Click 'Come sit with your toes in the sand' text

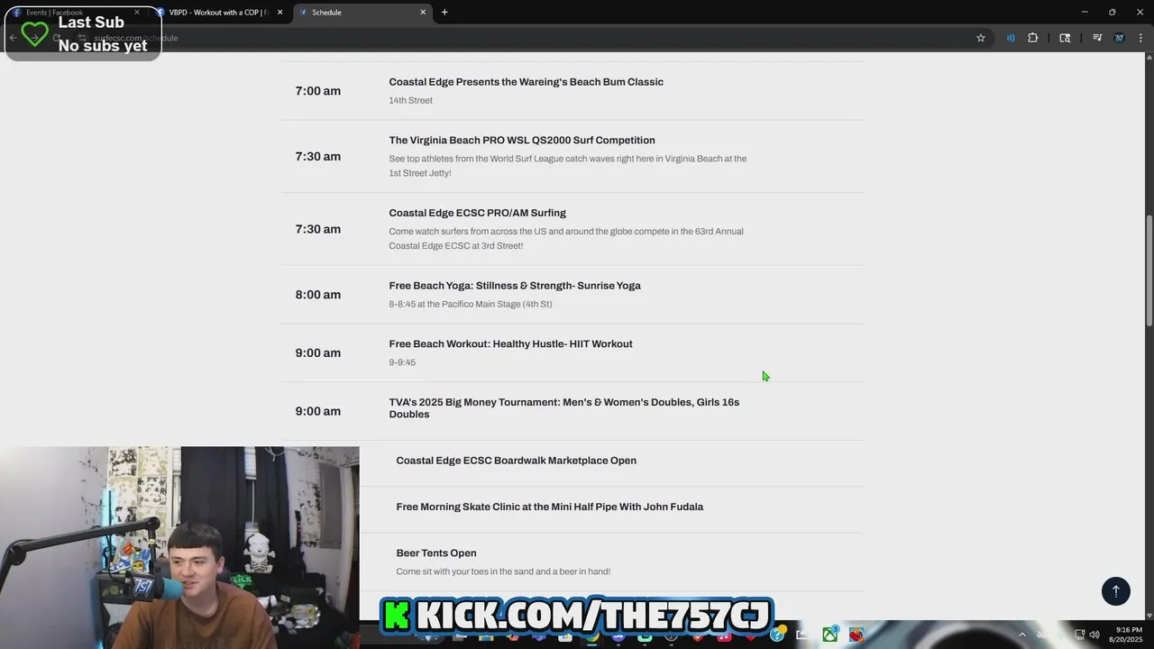click(x=503, y=571)
